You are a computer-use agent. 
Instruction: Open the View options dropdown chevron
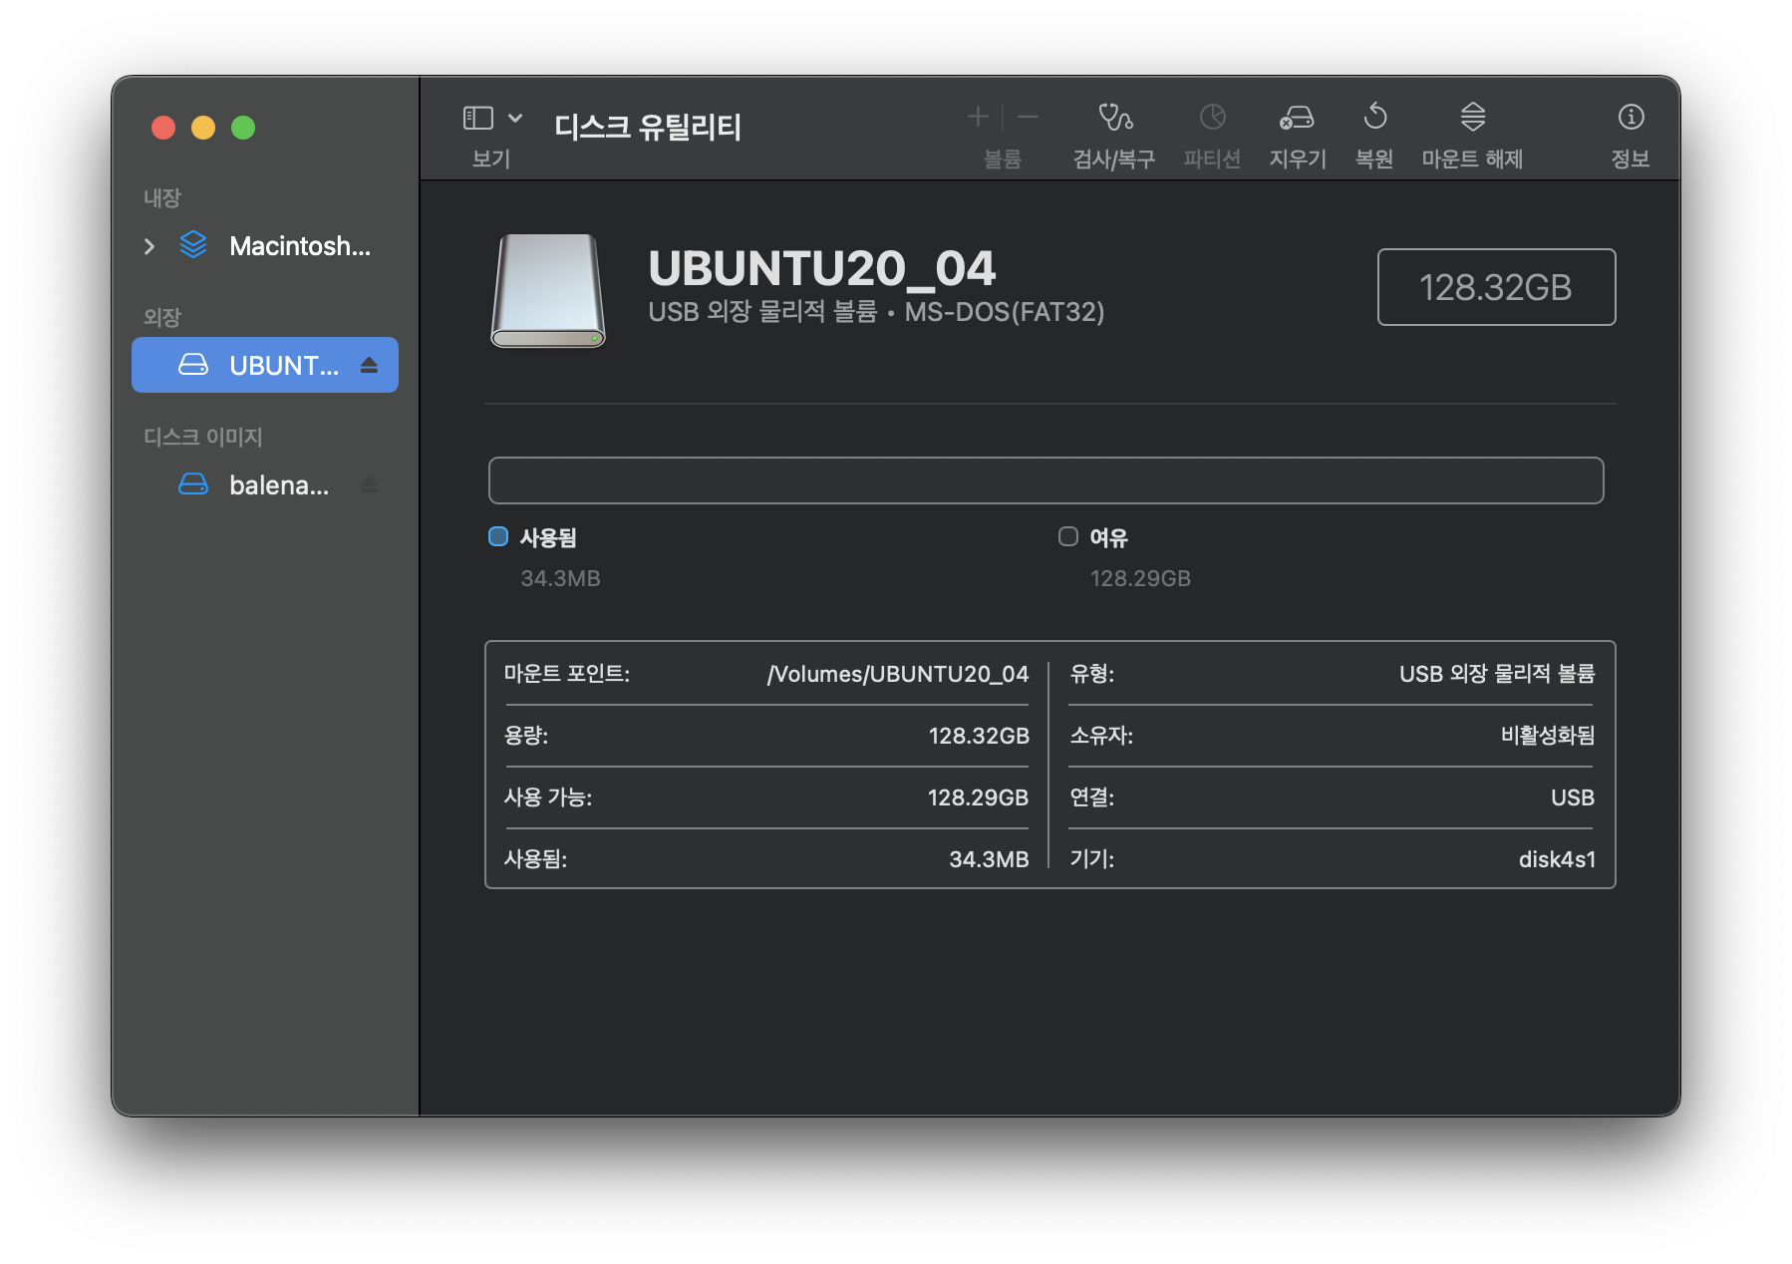pos(515,118)
